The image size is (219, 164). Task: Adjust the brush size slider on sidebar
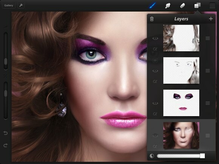click(6, 51)
